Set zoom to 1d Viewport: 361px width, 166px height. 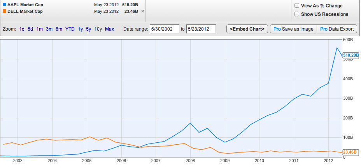[x=22, y=29]
